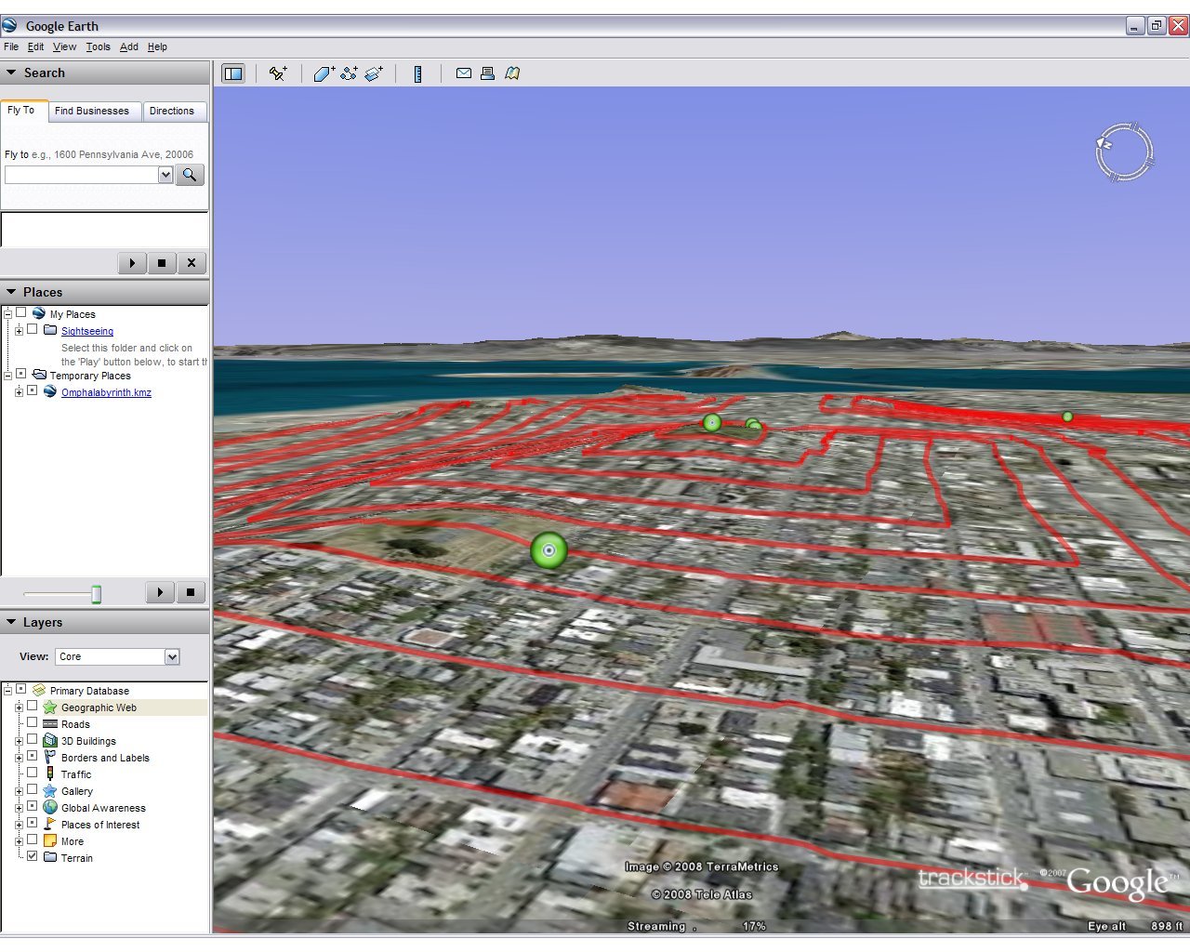Open the View Core dropdown
The width and height of the screenshot is (1190, 952).
tap(172, 657)
